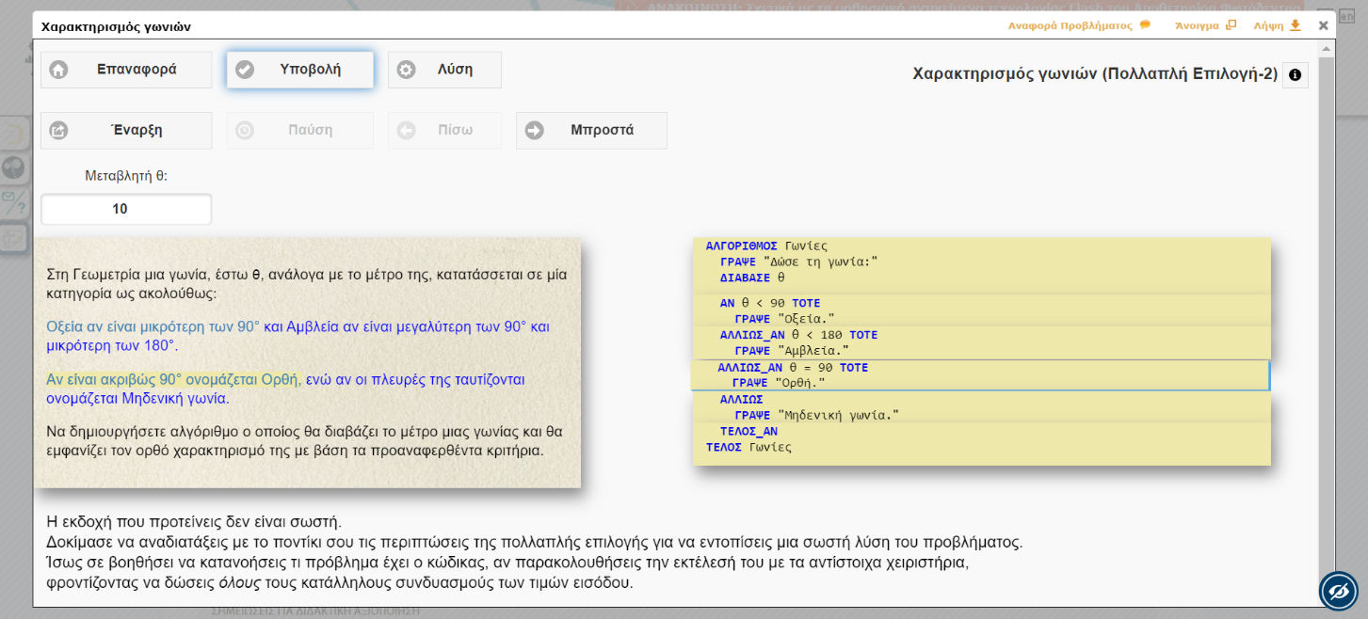Select the ΑΝ θ < 90 ΤΟΤΕ code block
1368x619 pixels.
pos(979,310)
